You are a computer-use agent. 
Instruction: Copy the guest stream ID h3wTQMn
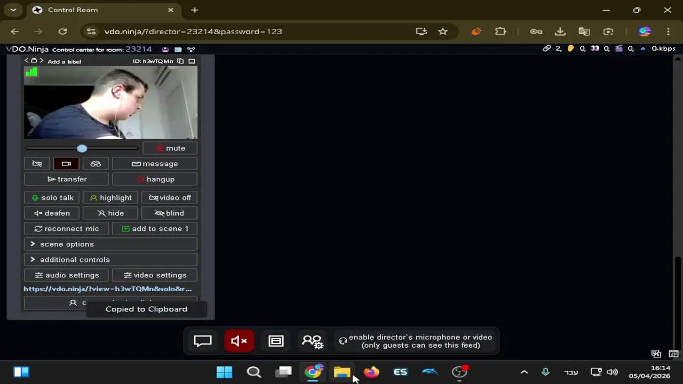pos(180,61)
